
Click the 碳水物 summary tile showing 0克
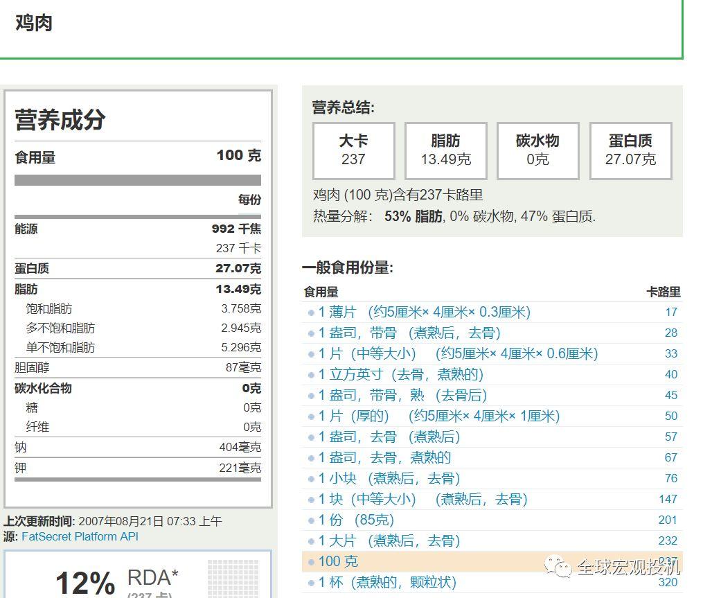[538, 150]
